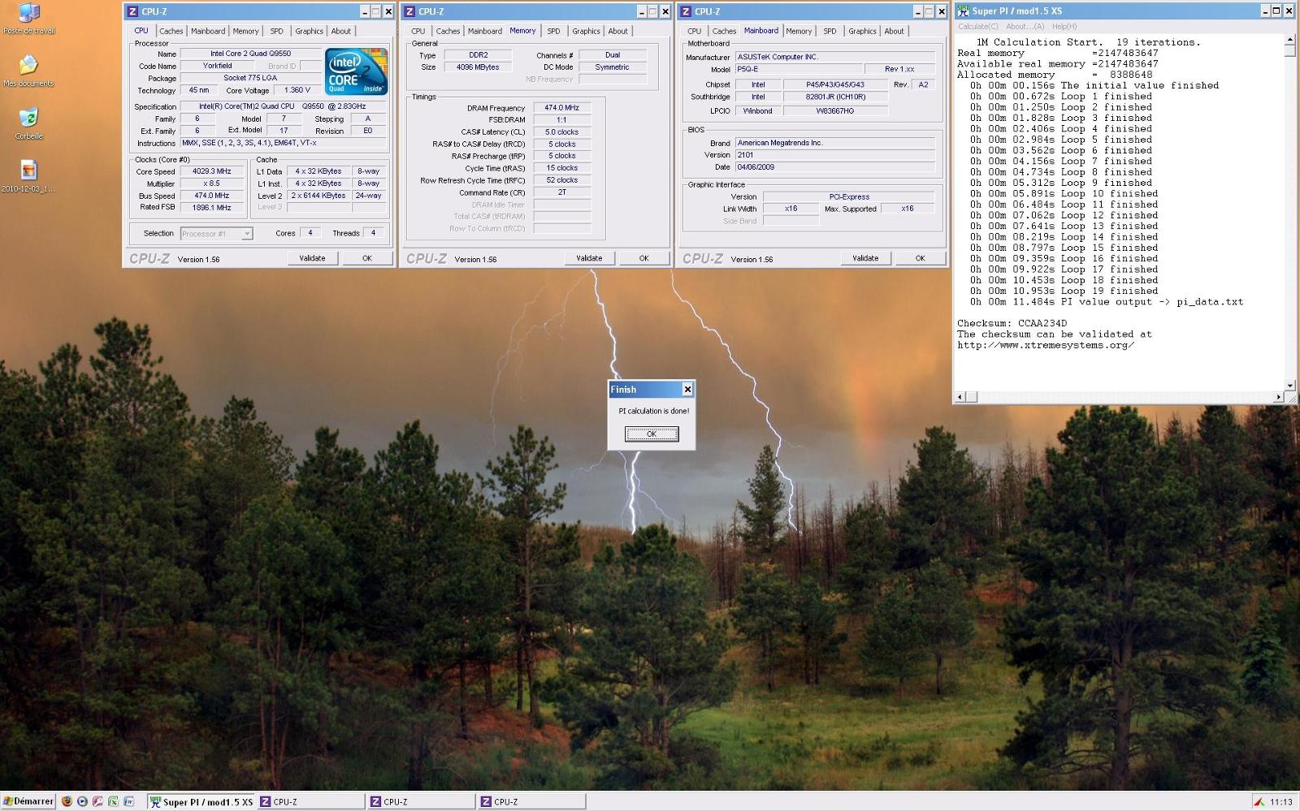Click Super PI vertical scrollbar down arrow

coord(1289,386)
